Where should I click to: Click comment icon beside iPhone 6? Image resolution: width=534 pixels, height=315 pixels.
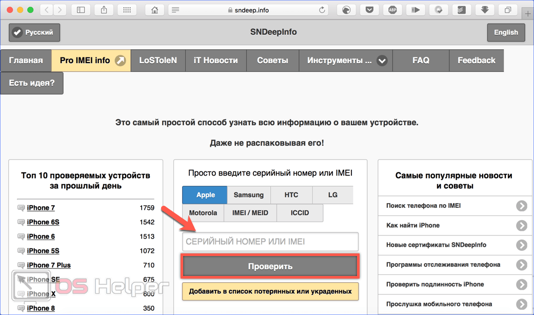(21, 237)
